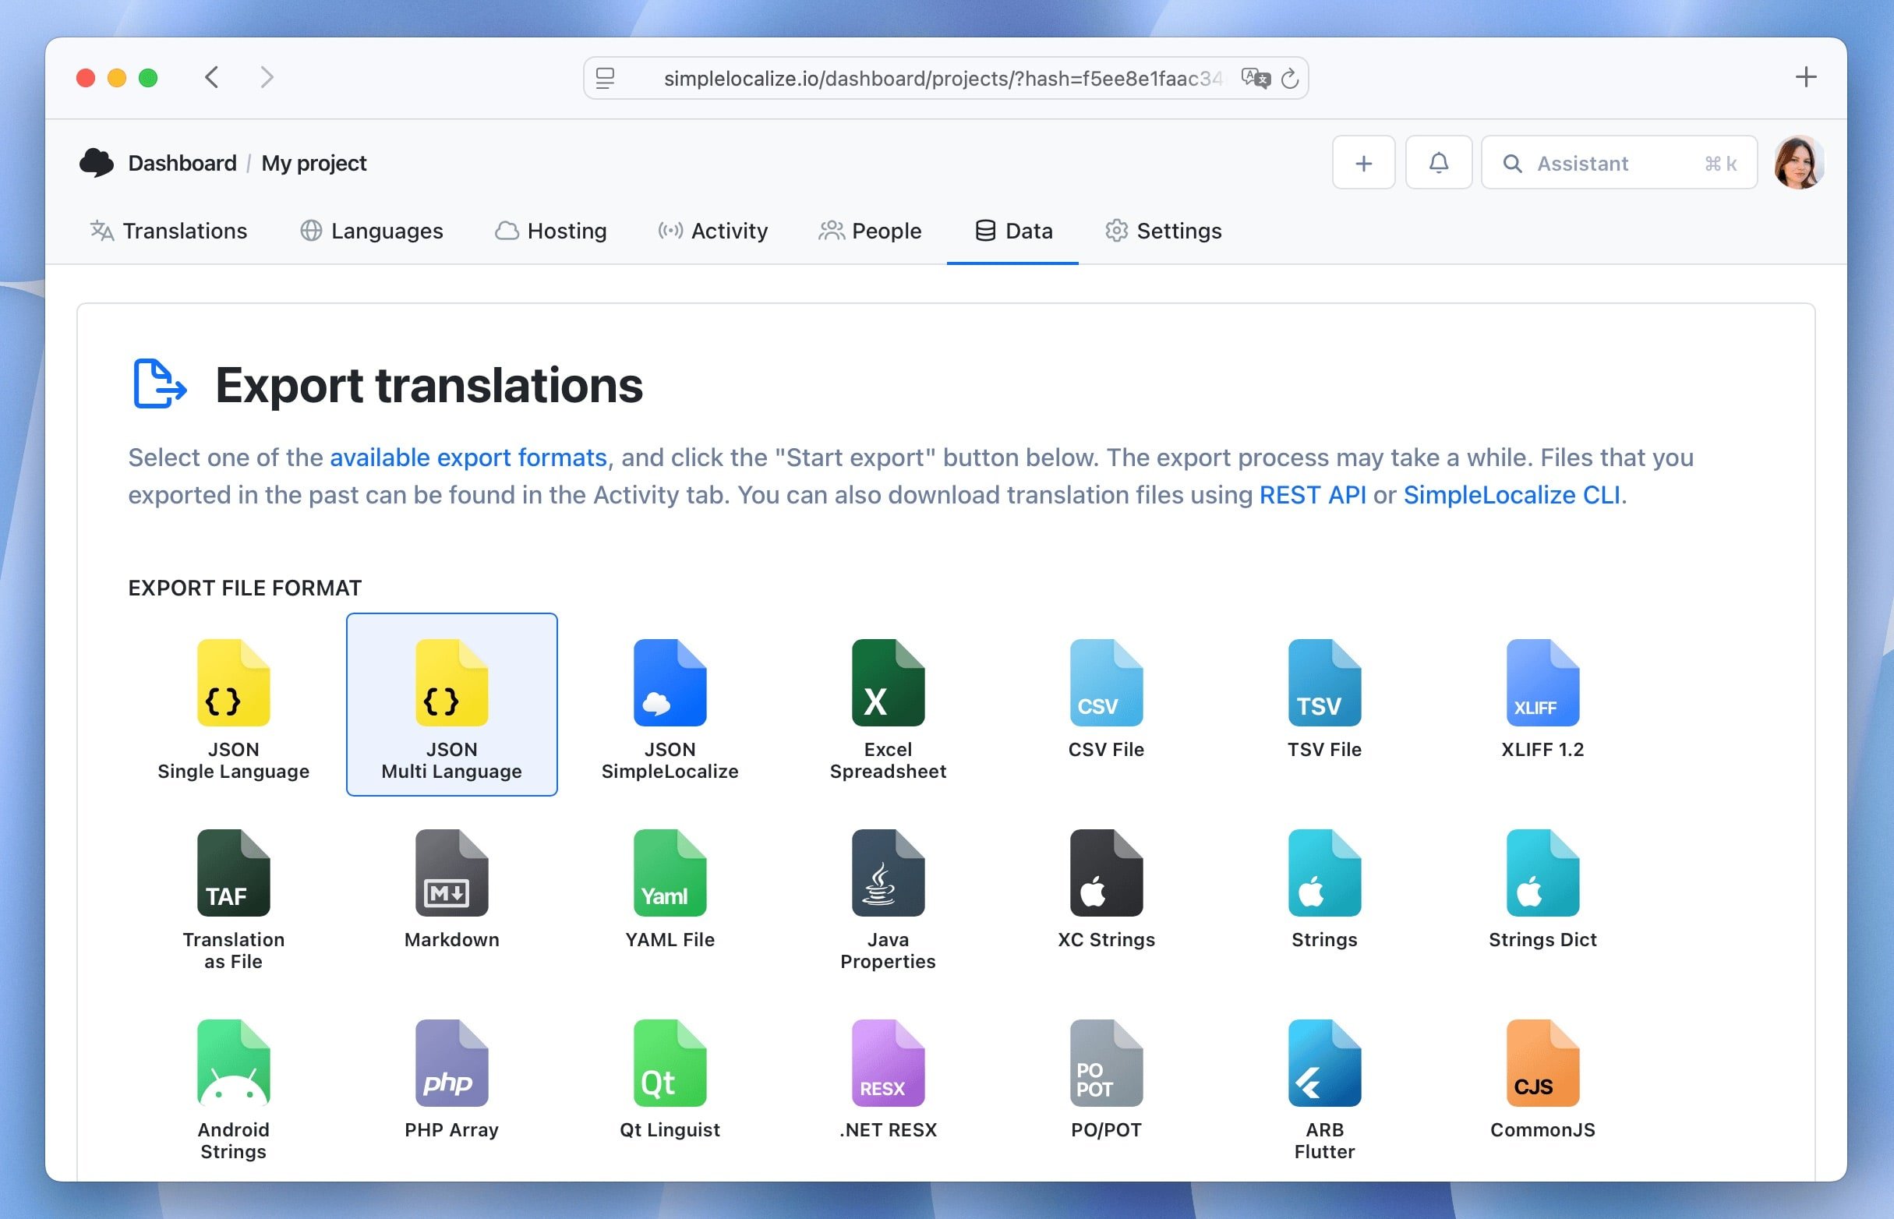
Task: Select JSON Single Language as export format
Action: click(233, 682)
